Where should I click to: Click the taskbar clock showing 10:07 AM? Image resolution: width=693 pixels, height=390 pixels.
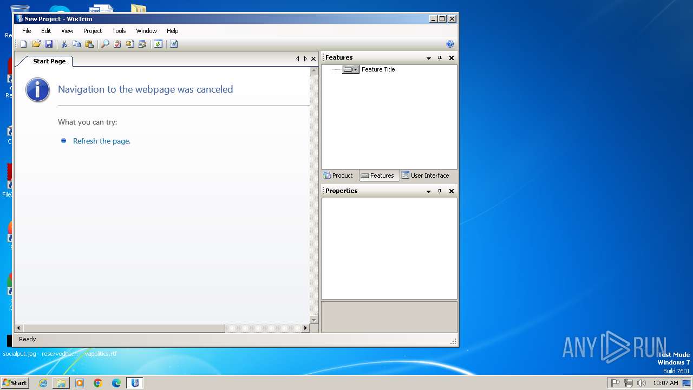click(665, 383)
